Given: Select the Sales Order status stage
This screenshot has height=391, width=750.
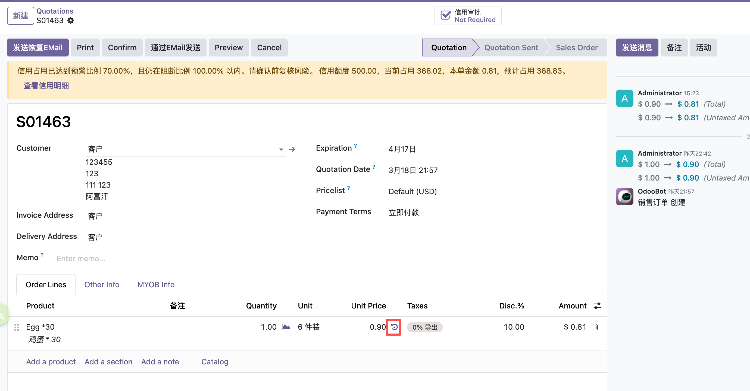Looking at the screenshot, I should 576,48.
